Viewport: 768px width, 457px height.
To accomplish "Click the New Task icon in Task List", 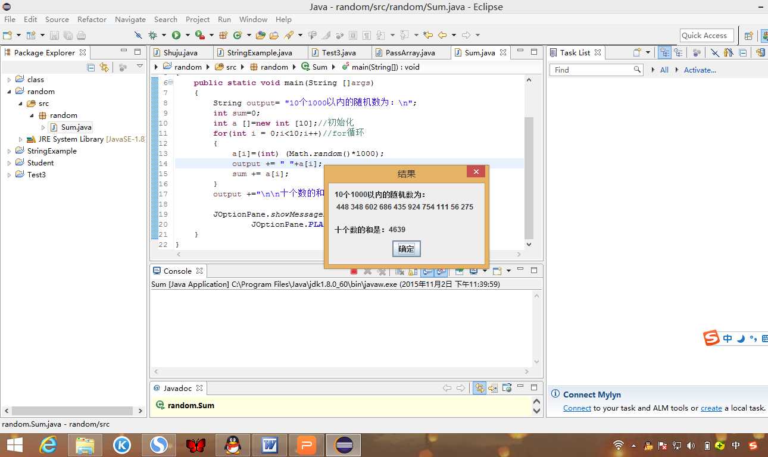I will 636,53.
